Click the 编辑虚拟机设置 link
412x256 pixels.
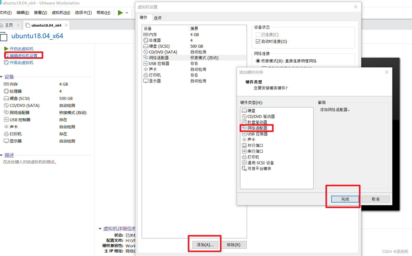click(23, 56)
